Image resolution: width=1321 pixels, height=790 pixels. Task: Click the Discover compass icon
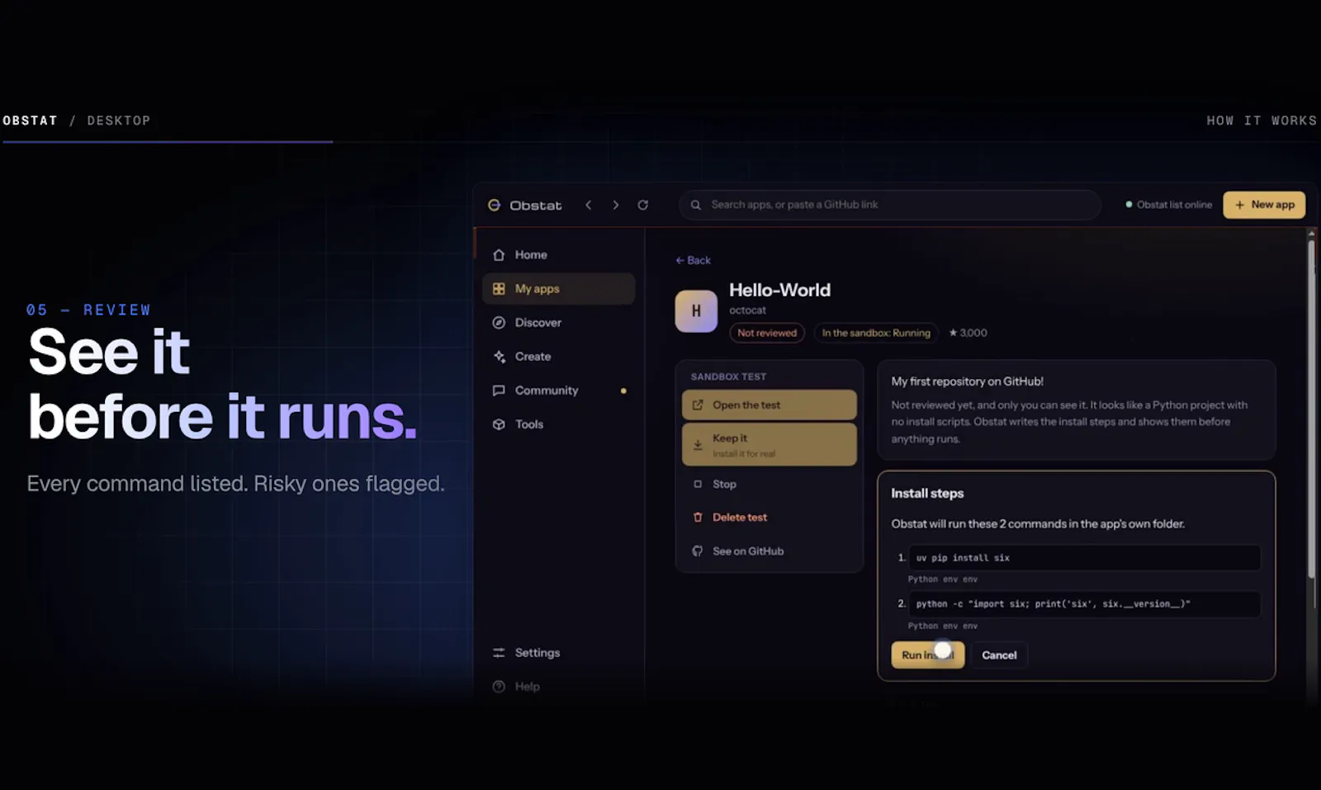click(499, 323)
